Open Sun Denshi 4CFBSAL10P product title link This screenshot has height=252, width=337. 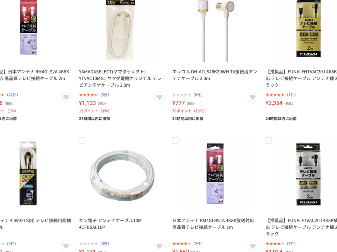coord(110,224)
